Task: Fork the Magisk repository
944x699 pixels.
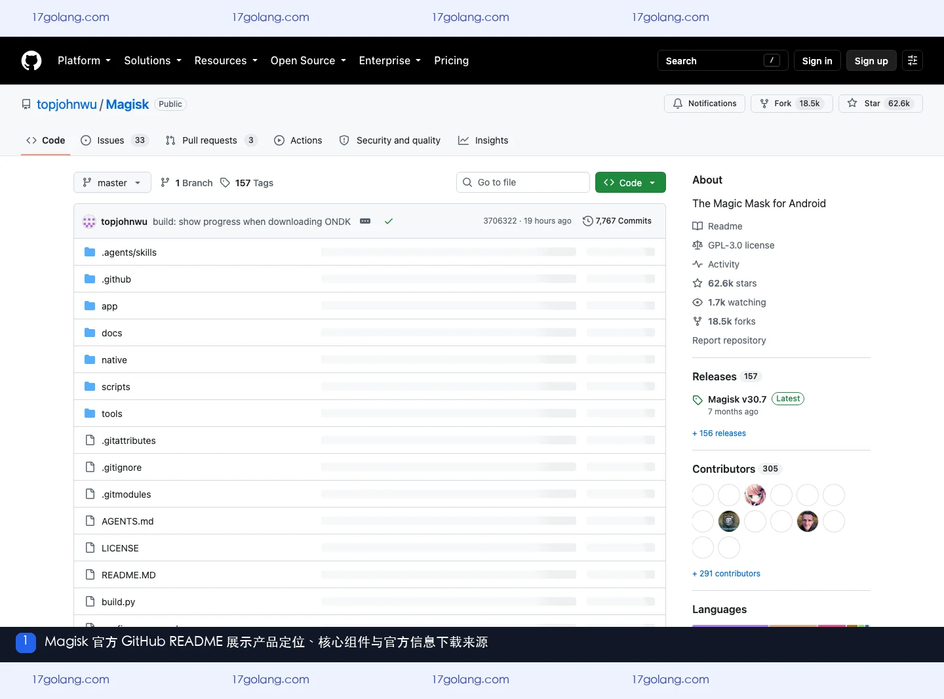Action: click(x=792, y=104)
